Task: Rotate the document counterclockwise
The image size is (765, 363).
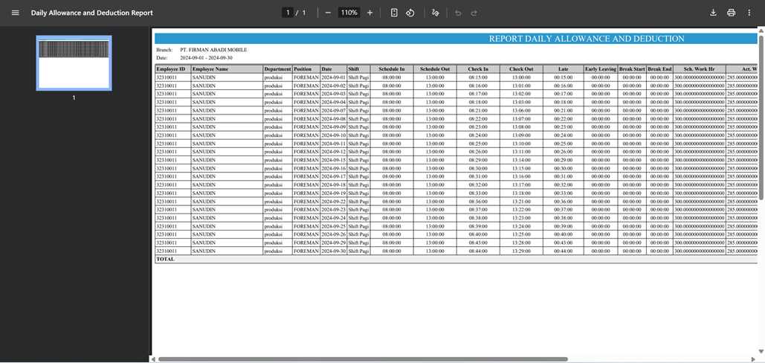Action: click(410, 13)
